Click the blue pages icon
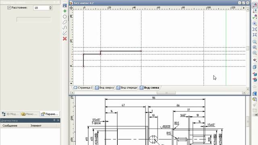258x145 pixels. click(255, 67)
